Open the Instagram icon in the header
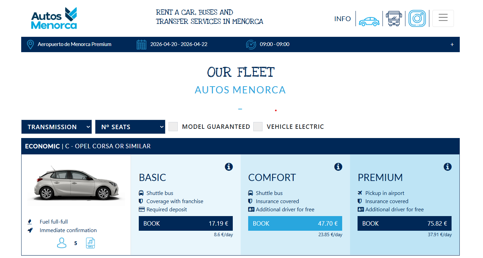This screenshot has width=483, height=258. (417, 18)
